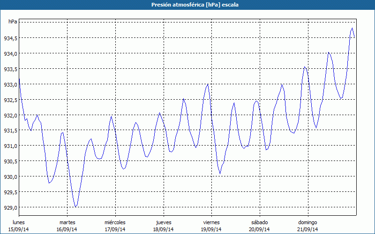The width and height of the screenshot is (375, 234).
Task: Click the "sábado" day label
Action: point(259,222)
